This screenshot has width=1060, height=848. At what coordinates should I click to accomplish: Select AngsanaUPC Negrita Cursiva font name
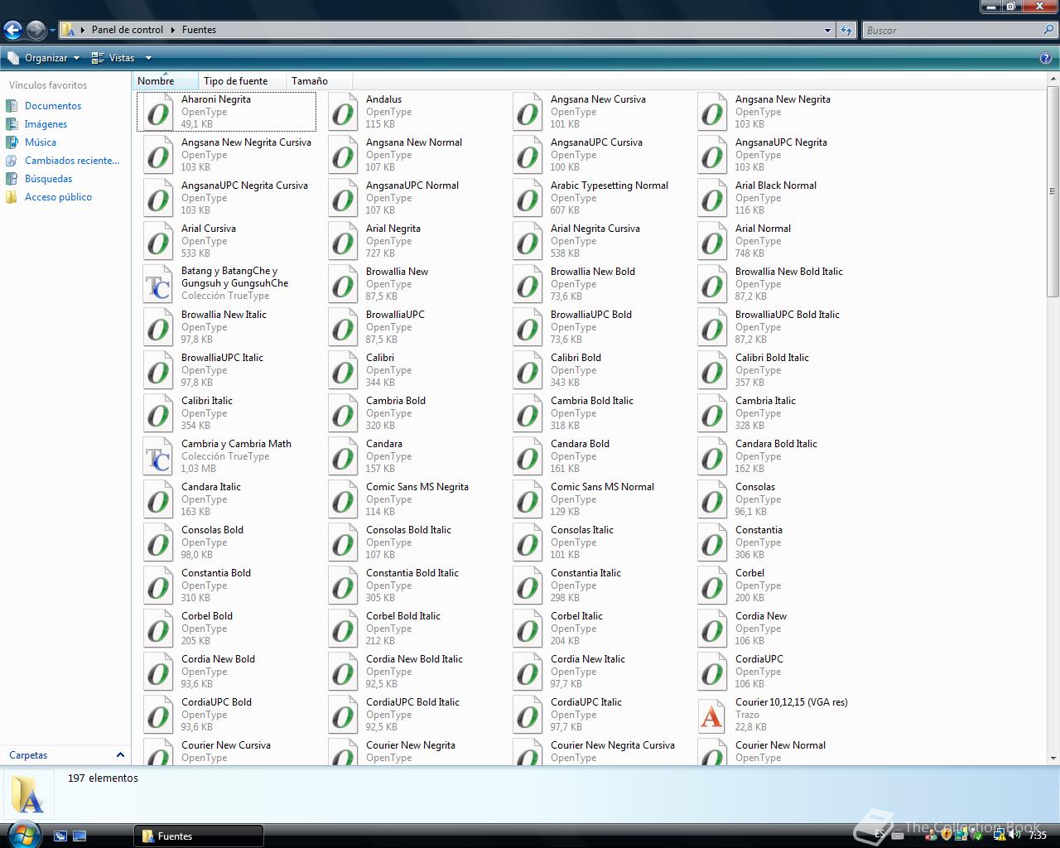tap(244, 185)
